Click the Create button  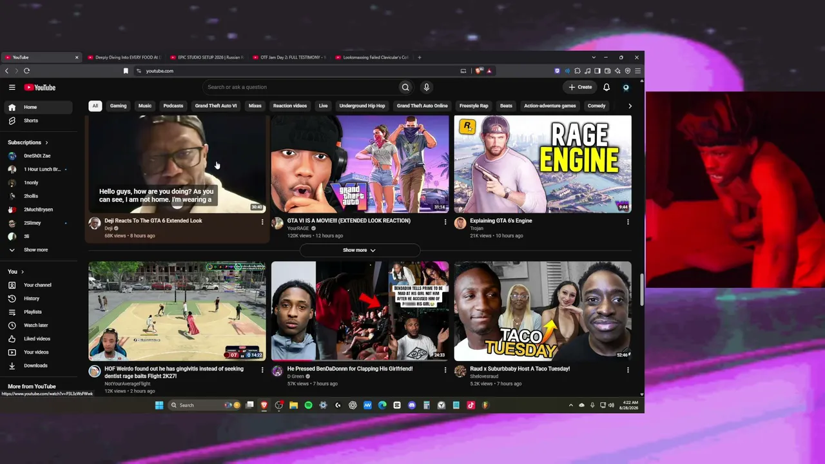[x=580, y=87]
